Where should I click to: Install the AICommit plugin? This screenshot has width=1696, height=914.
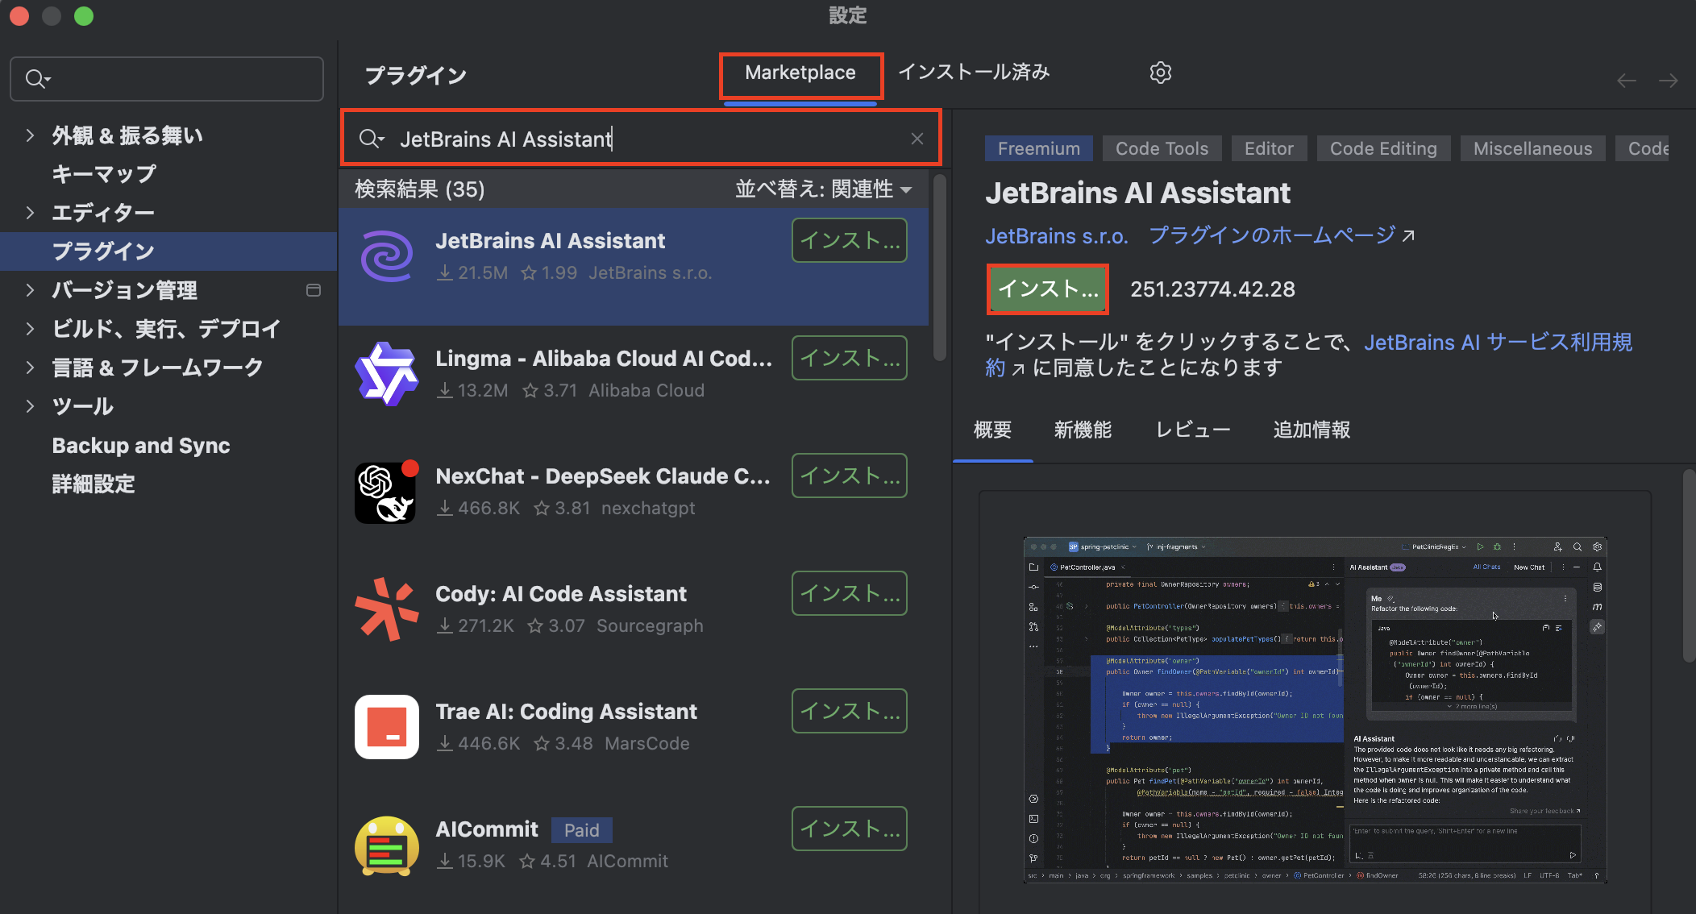click(x=849, y=829)
